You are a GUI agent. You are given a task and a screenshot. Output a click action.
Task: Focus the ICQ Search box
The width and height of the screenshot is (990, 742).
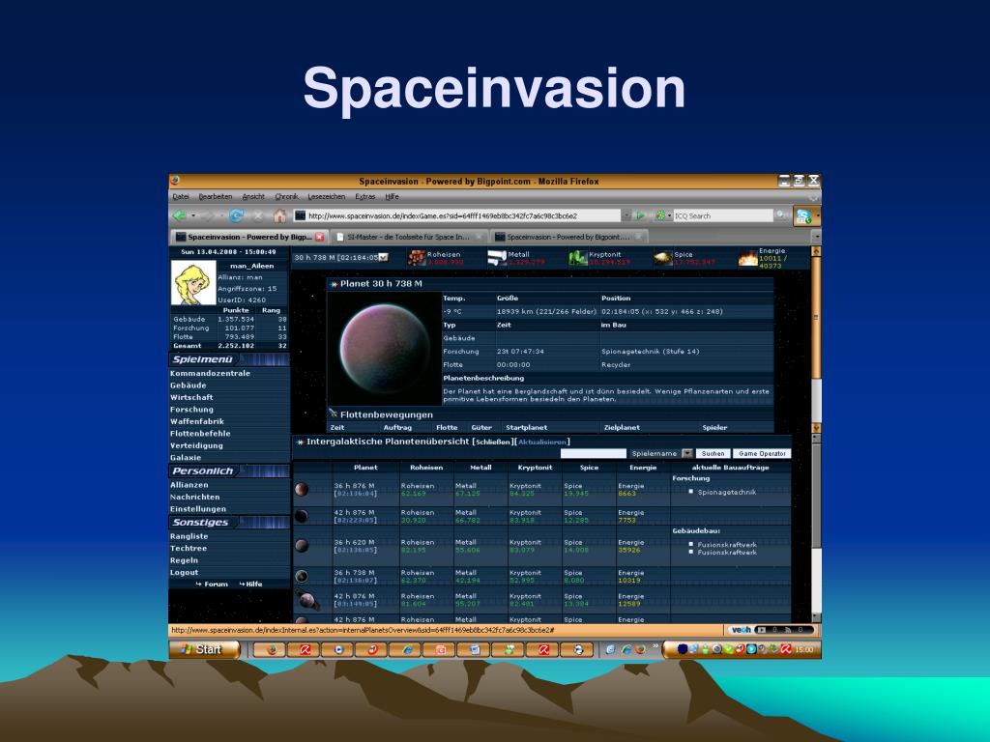click(722, 215)
